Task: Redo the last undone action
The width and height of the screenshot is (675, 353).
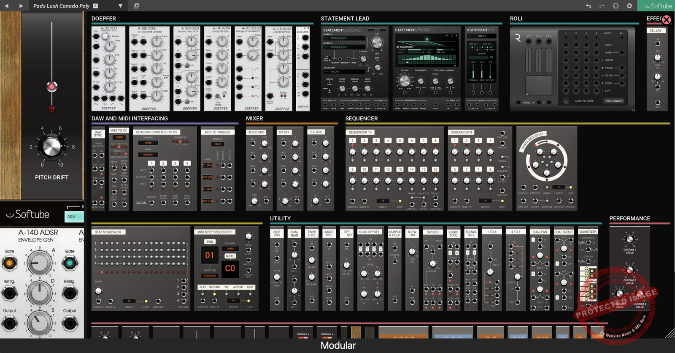Action: 602,6
